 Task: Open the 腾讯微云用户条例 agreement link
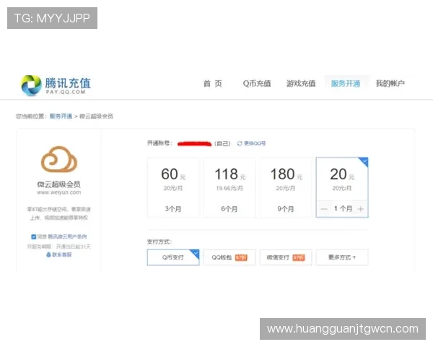(x=67, y=236)
